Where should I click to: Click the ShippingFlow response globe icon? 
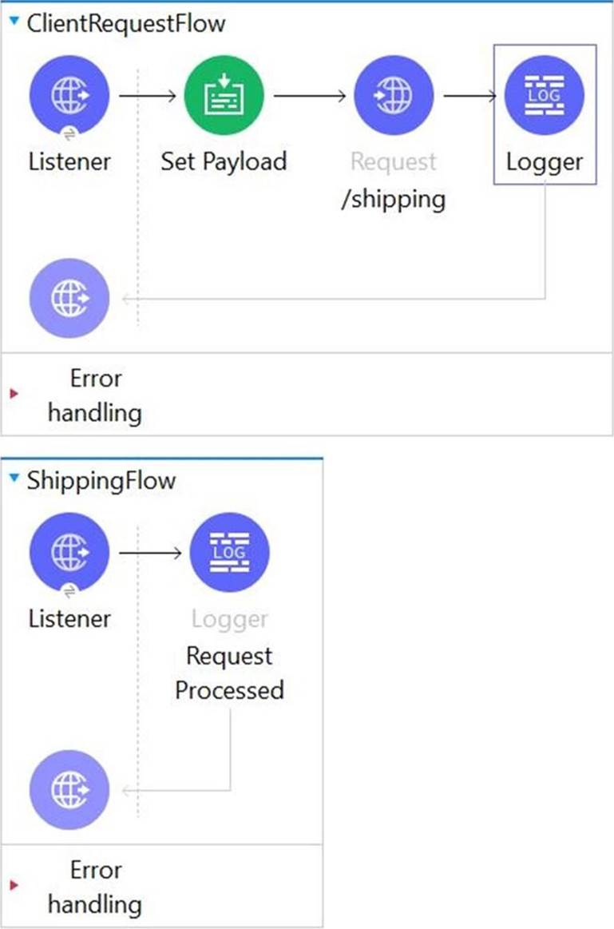[x=69, y=791]
